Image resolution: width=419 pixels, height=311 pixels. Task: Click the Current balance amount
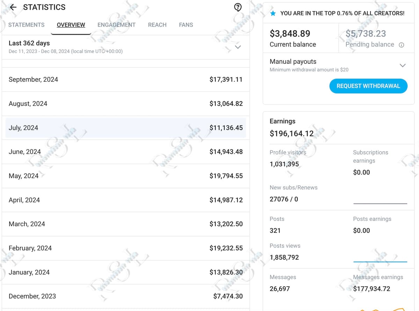pos(290,34)
